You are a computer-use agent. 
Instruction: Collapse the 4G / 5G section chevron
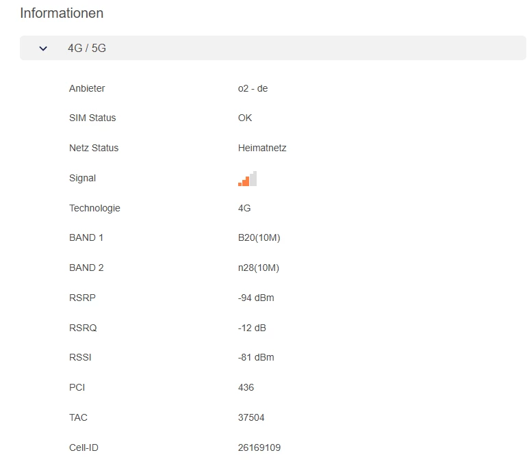[x=44, y=49]
